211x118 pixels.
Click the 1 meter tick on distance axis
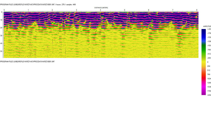click(28, 10)
